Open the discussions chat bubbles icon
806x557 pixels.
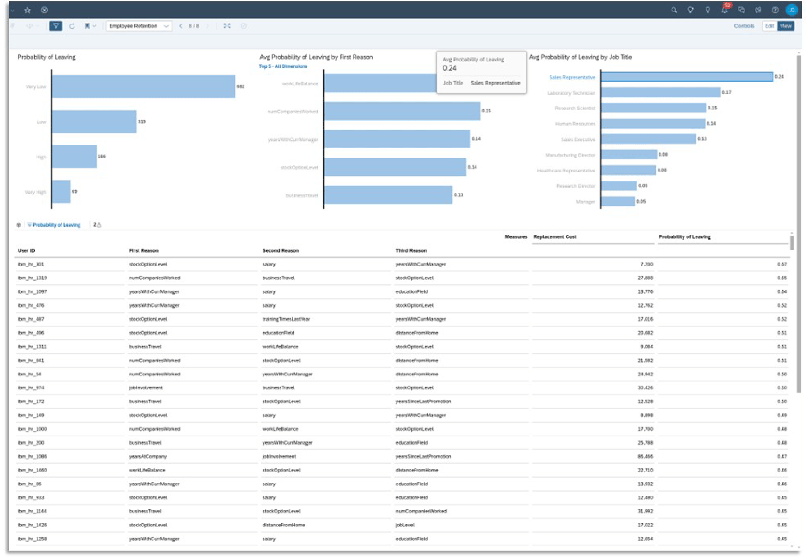click(x=741, y=10)
